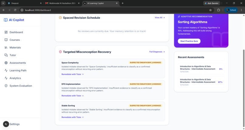This screenshot has height=130, width=245.
Task: Click the sparkle icon beside Adaptive Recommendation
Action: pyautogui.click(x=179, y=16)
